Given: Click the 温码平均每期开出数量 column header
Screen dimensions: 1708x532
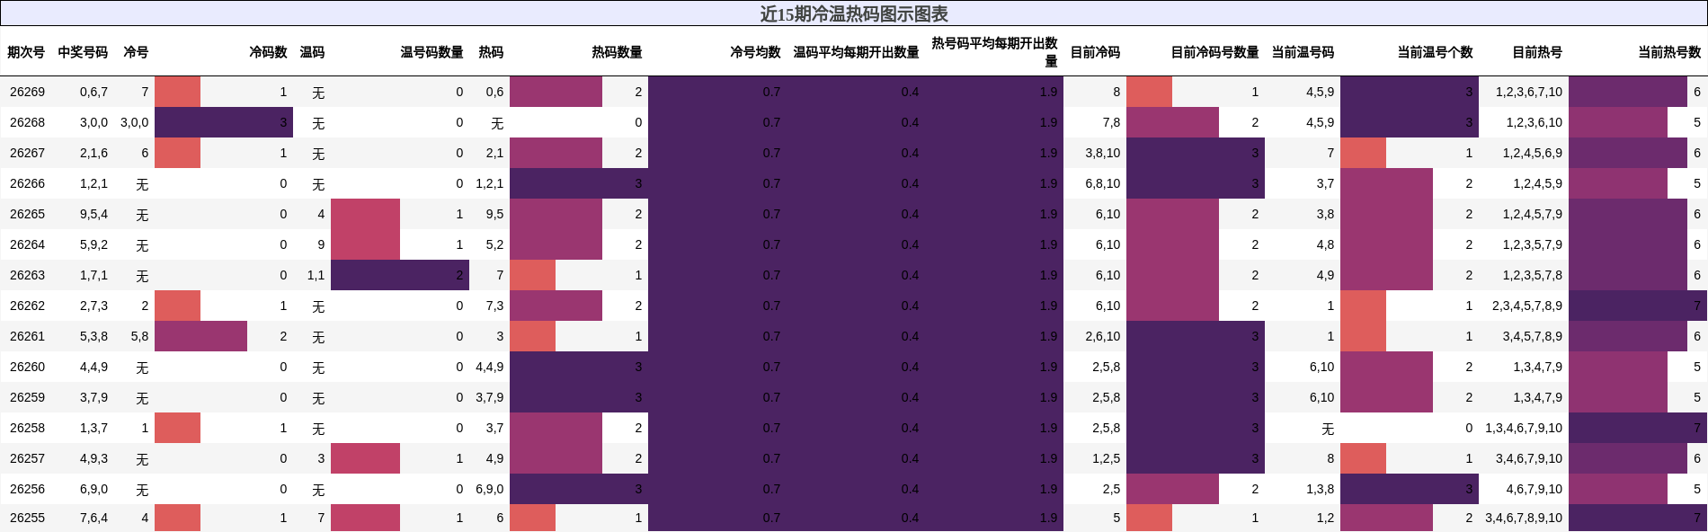Looking at the screenshot, I should [856, 52].
